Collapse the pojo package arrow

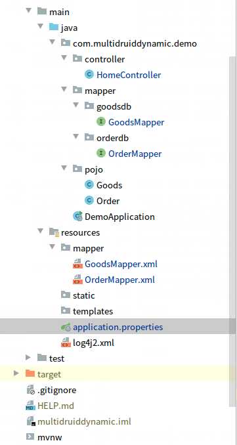point(64,168)
